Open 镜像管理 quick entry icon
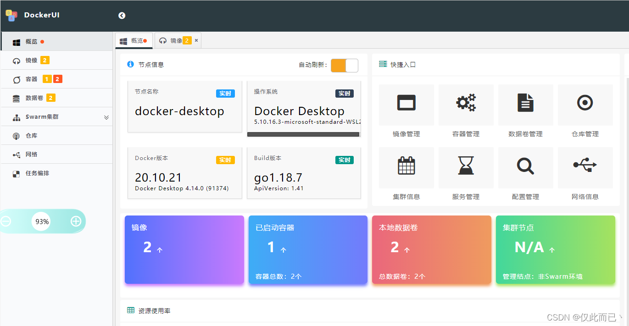The width and height of the screenshot is (629, 326). [406, 103]
